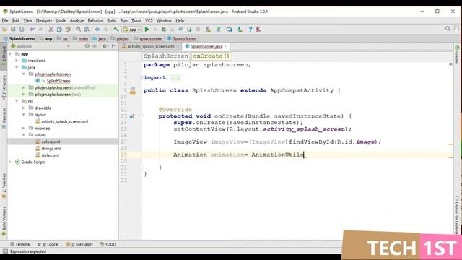This screenshot has height=260, width=462.
Task: Collapse the java folder node
Action: 17,67
